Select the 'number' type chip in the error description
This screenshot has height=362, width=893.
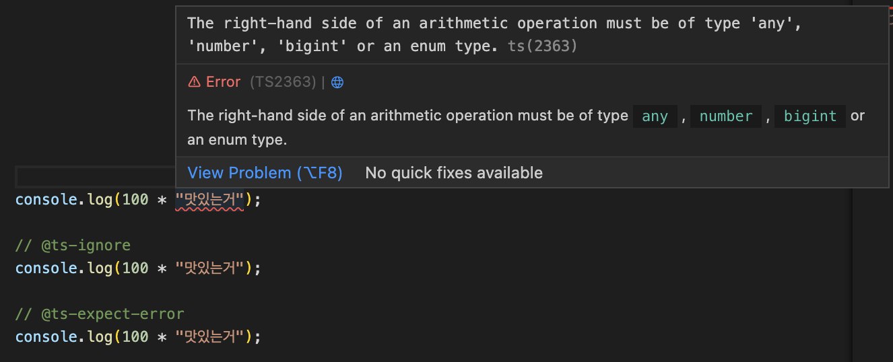[726, 116]
